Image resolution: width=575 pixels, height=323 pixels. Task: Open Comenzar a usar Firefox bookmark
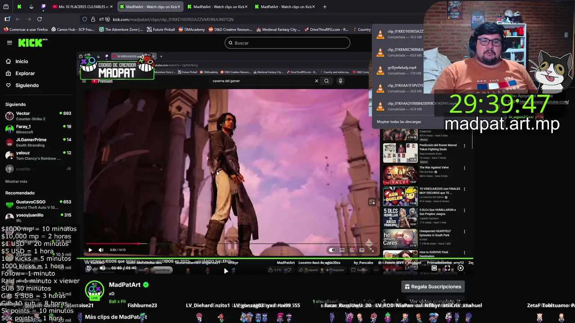(x=26, y=30)
